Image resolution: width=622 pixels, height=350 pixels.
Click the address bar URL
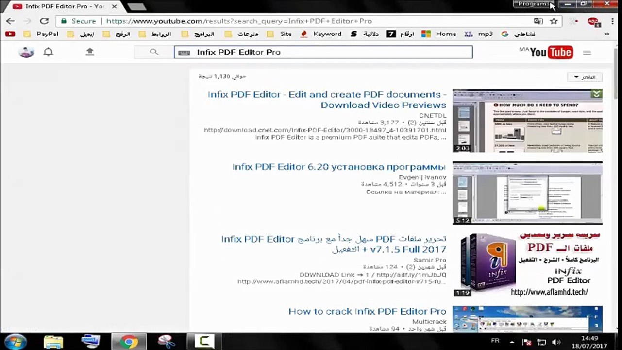(x=239, y=21)
